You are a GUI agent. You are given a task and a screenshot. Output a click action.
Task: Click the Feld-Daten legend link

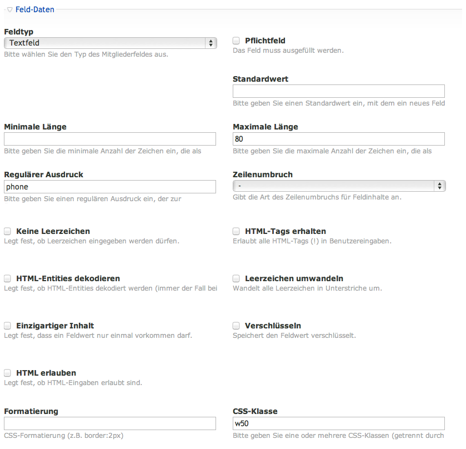tap(34, 9)
